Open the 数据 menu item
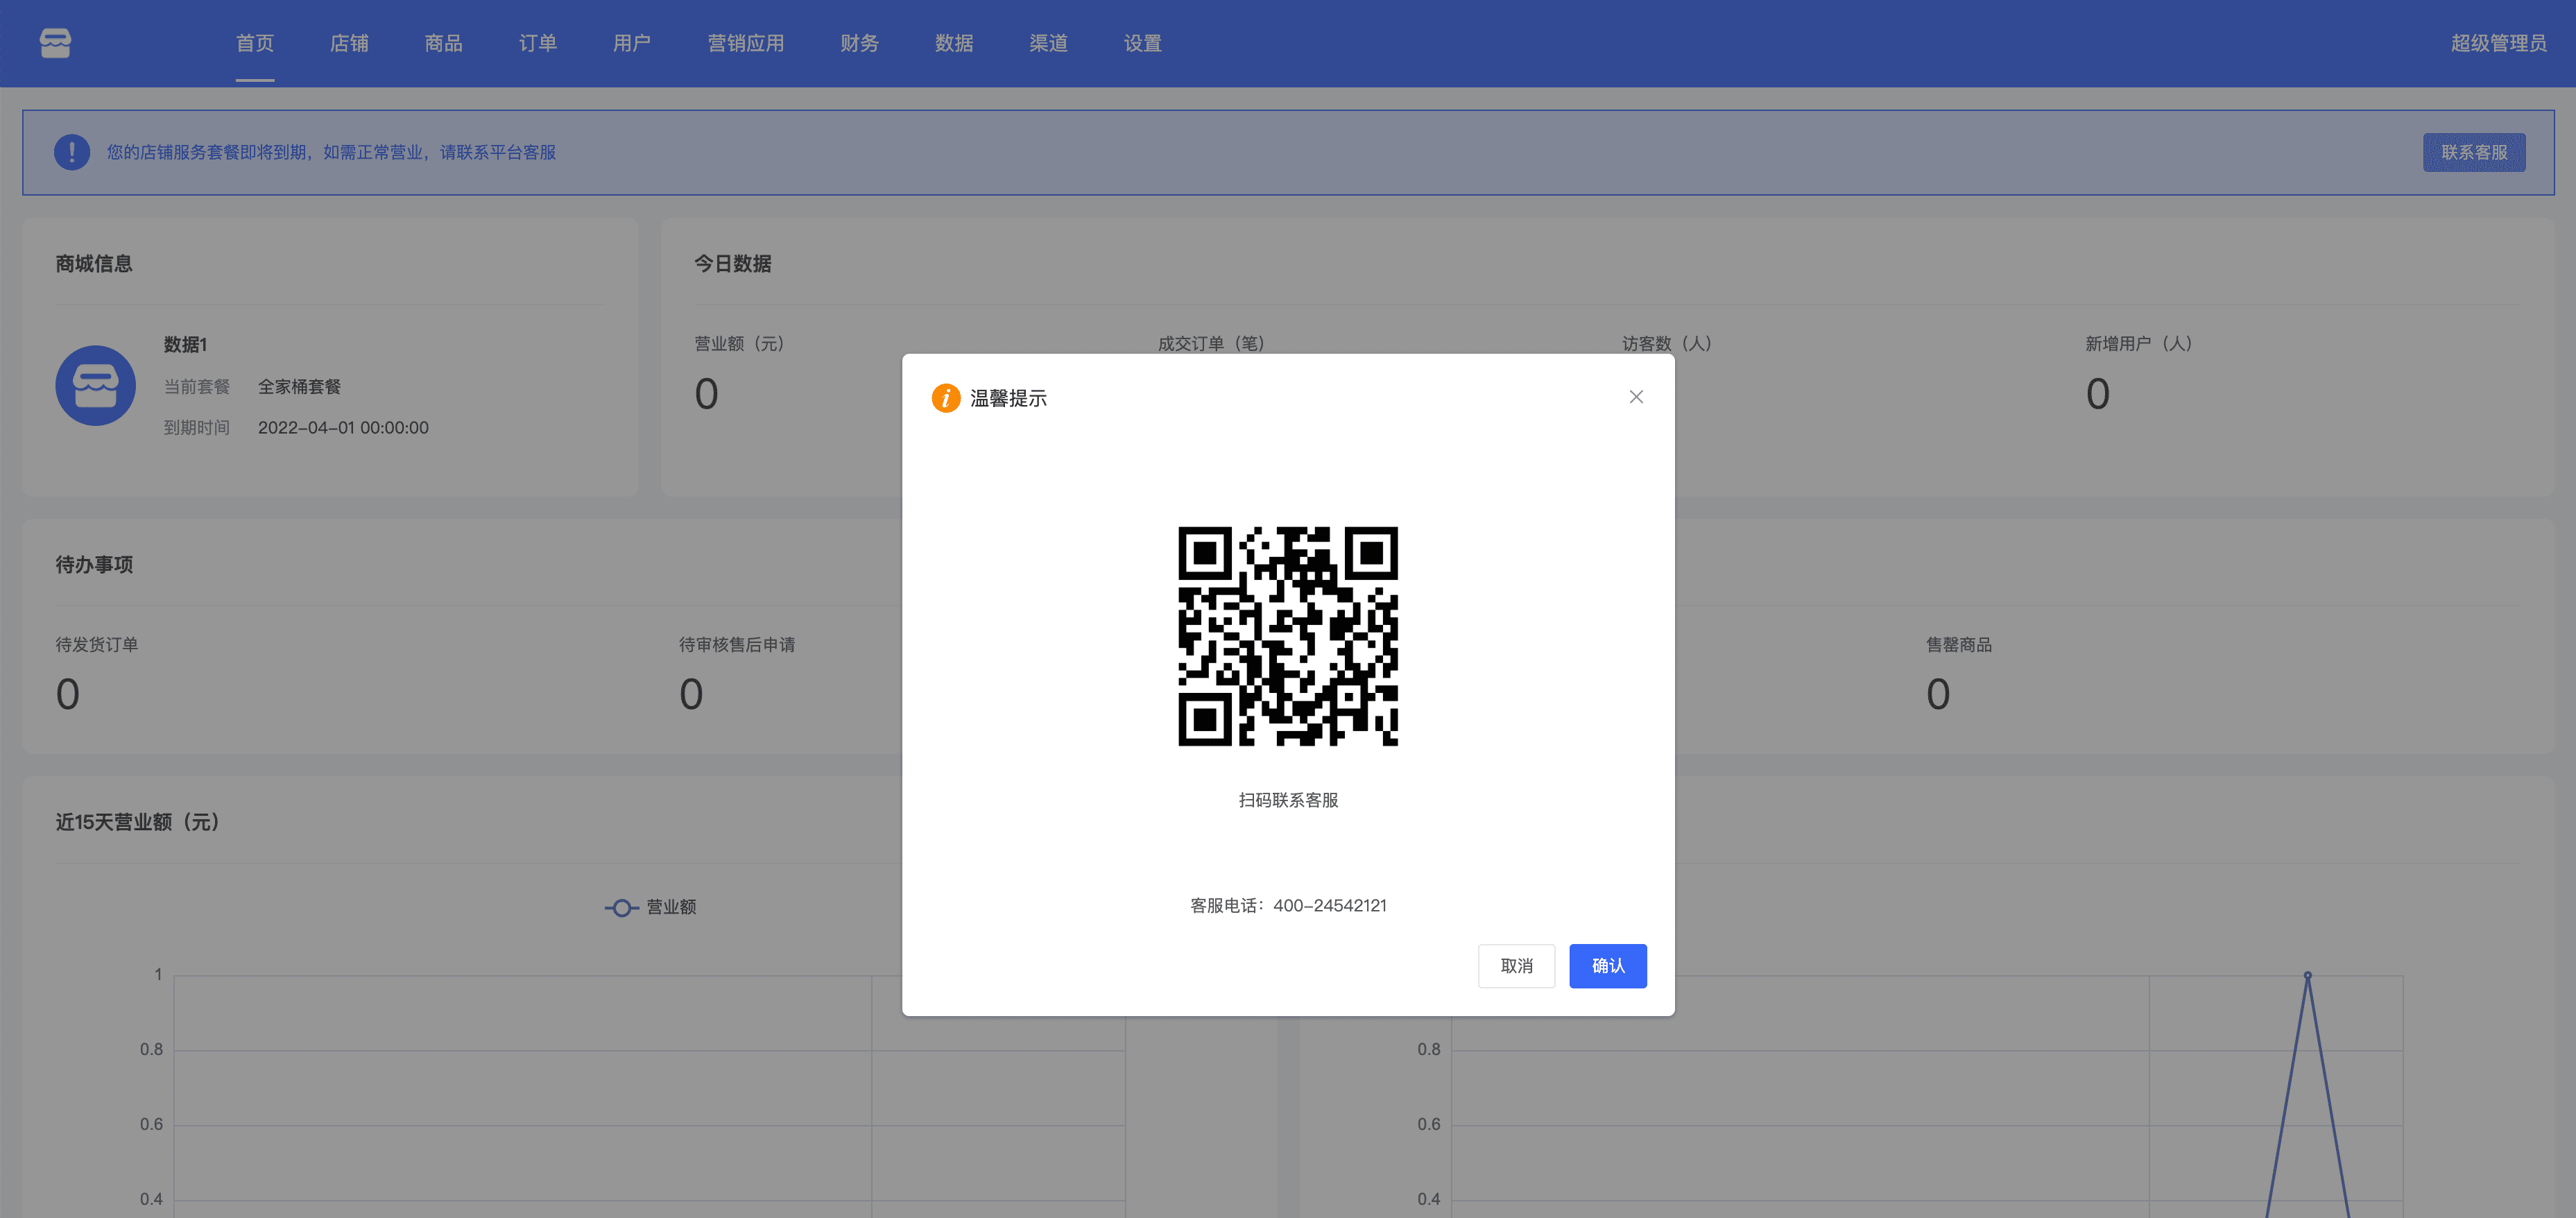 pyautogui.click(x=954, y=43)
